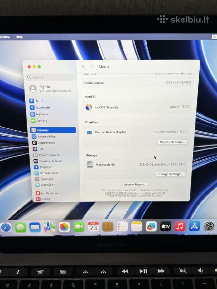Open Siri settings
Screen dimensions: 217x289
pos(38,149)
